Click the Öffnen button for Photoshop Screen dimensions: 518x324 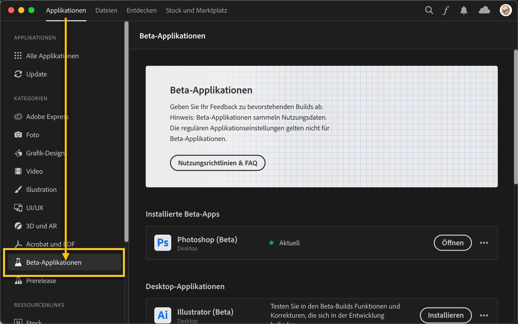[x=452, y=243]
